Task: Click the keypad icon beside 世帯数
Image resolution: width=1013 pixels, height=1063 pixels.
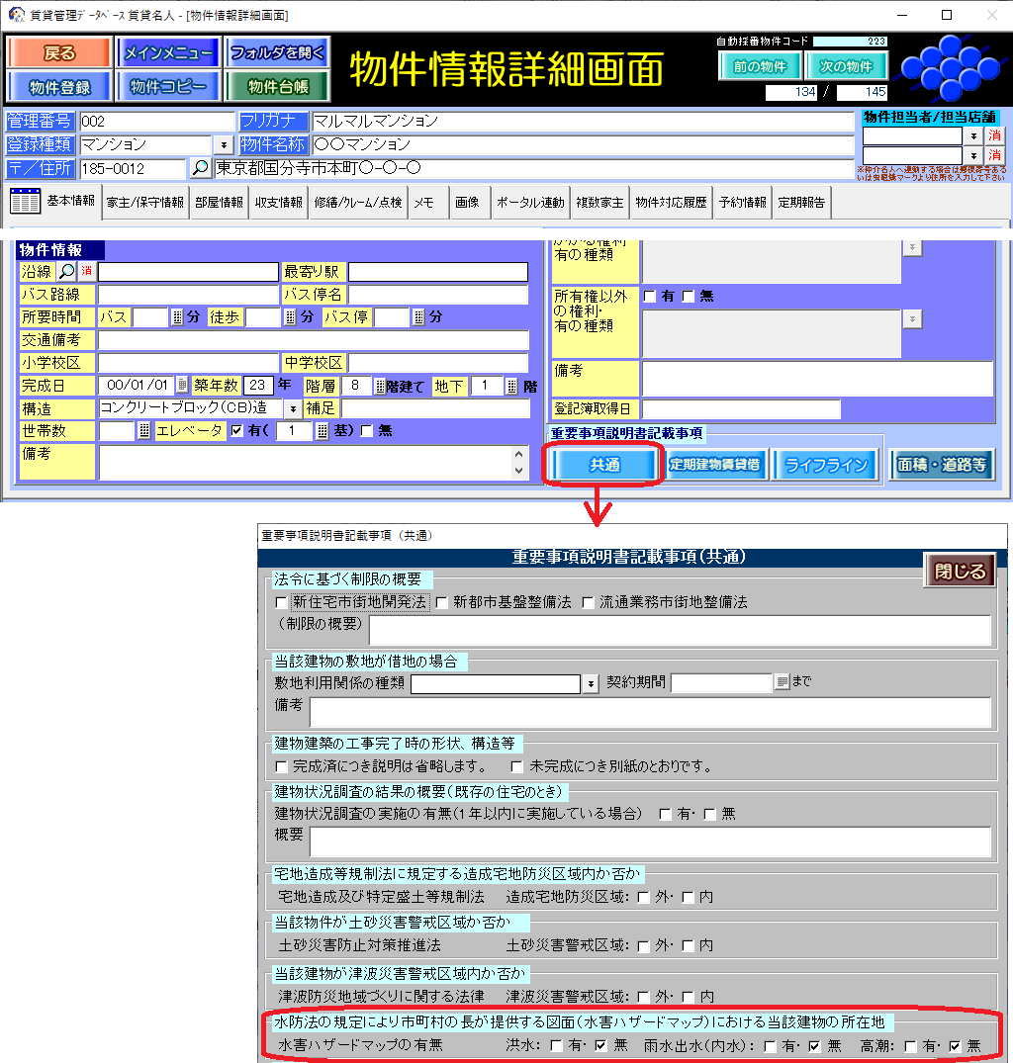Action: (144, 430)
